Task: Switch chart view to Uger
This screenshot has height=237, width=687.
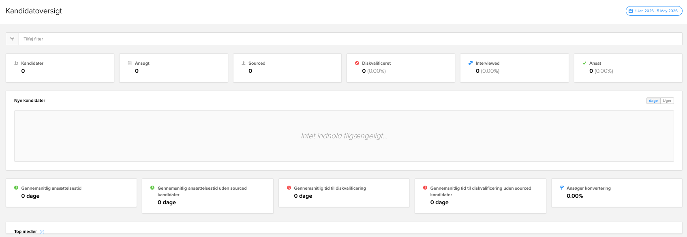Action: pos(667,101)
